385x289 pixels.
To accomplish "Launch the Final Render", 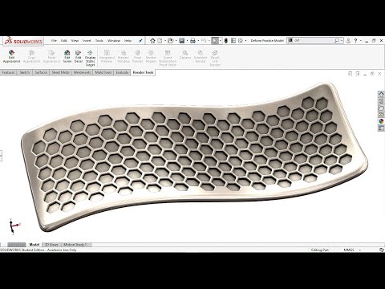I will point(138,56).
